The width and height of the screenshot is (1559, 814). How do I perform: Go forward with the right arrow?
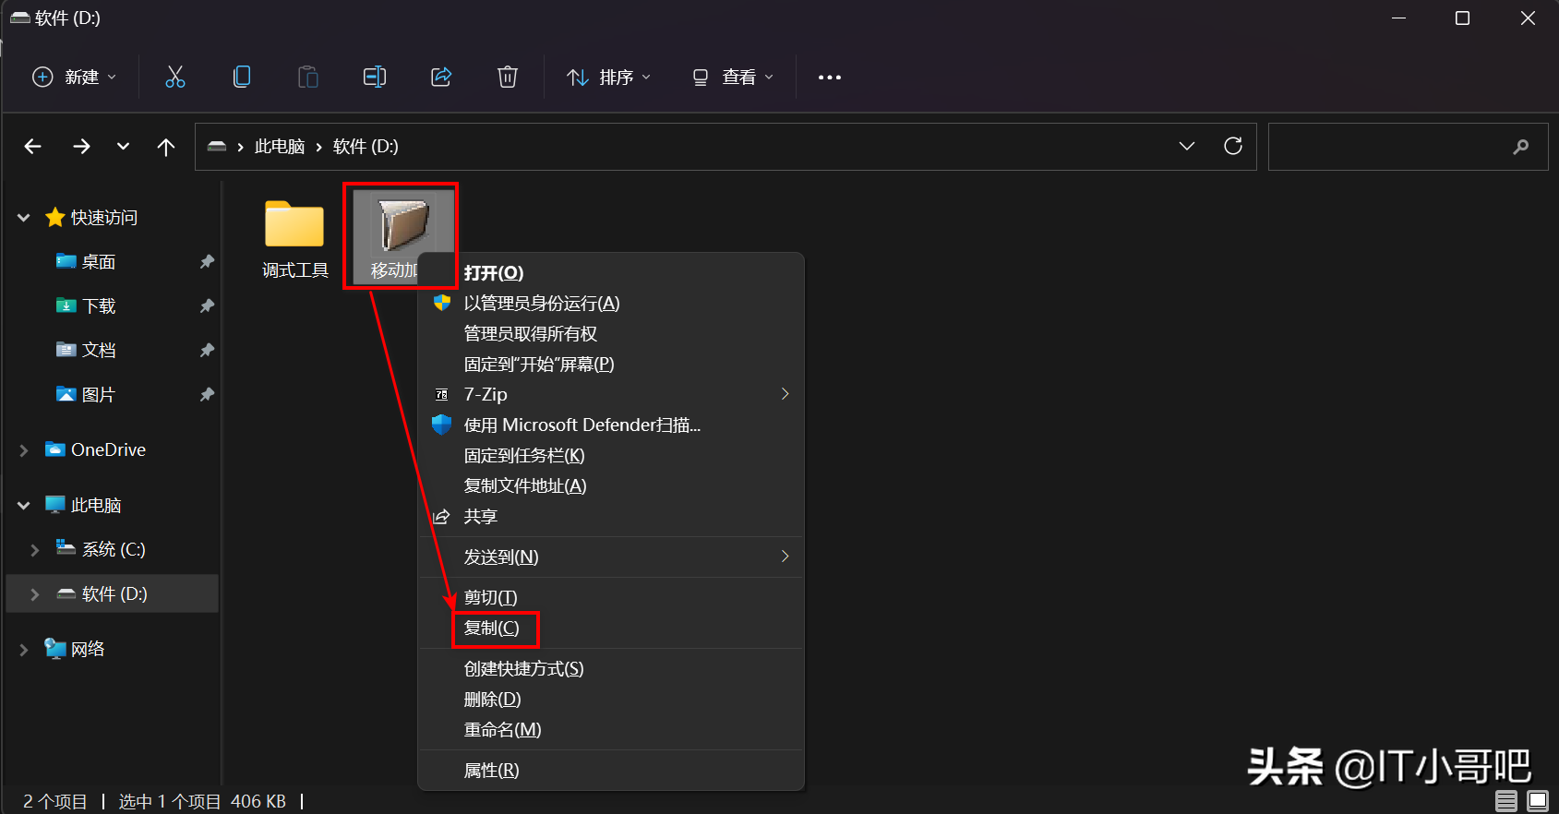pos(81,146)
